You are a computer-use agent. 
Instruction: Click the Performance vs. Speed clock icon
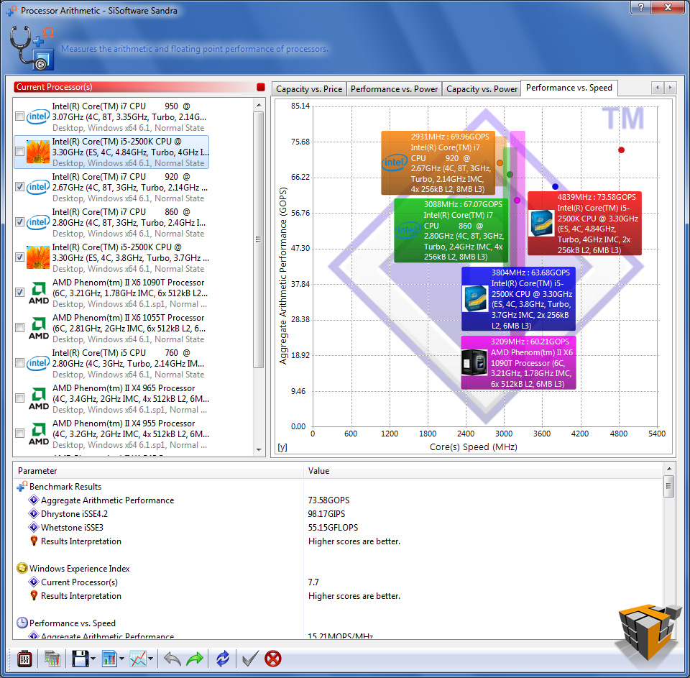(22, 623)
